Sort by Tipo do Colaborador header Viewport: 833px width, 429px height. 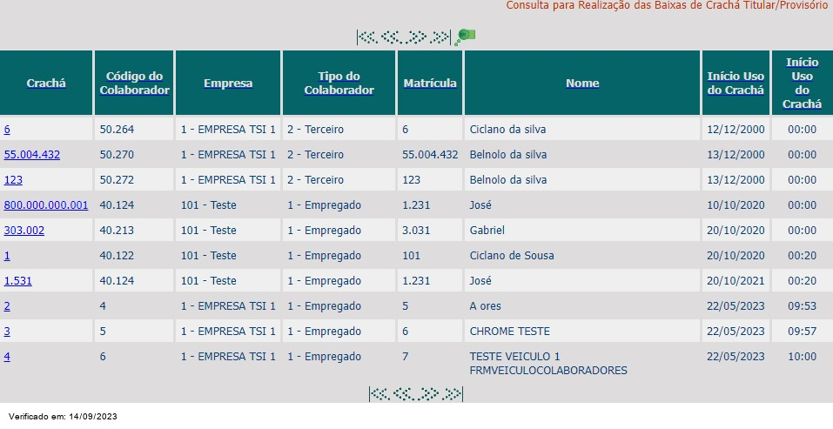pos(339,84)
